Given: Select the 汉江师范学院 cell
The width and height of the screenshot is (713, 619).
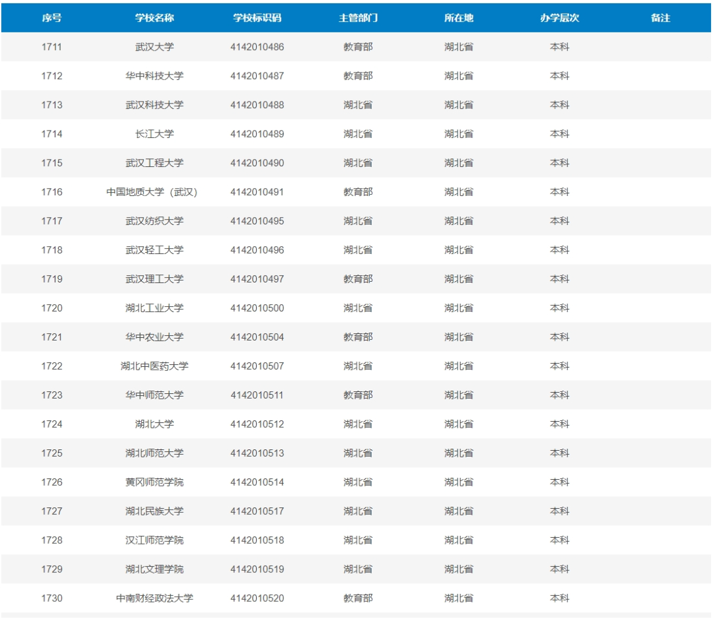Looking at the screenshot, I should pyautogui.click(x=154, y=540).
